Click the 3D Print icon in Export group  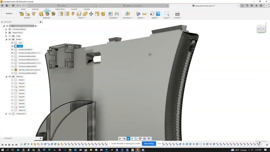tap(177, 14)
